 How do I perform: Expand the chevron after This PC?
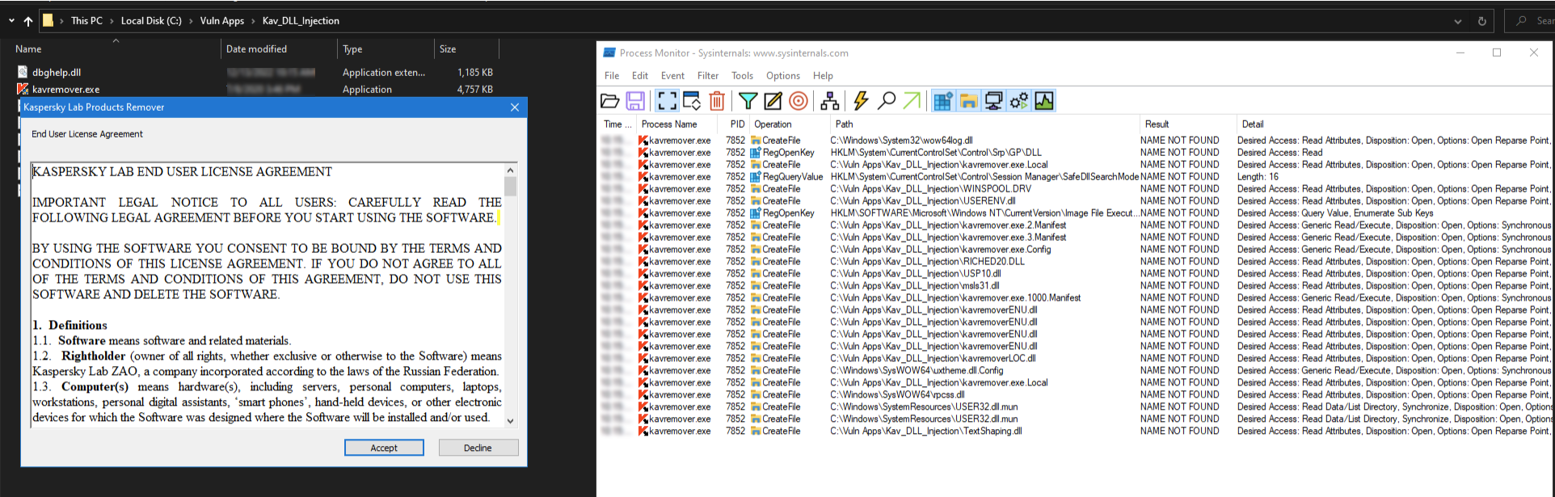click(x=112, y=21)
